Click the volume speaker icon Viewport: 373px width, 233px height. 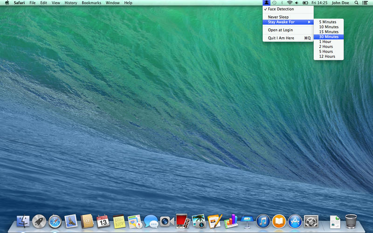(x=297, y=3)
